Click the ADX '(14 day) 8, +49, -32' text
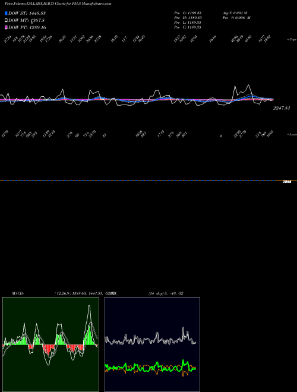297x392 pixels. 166,293
